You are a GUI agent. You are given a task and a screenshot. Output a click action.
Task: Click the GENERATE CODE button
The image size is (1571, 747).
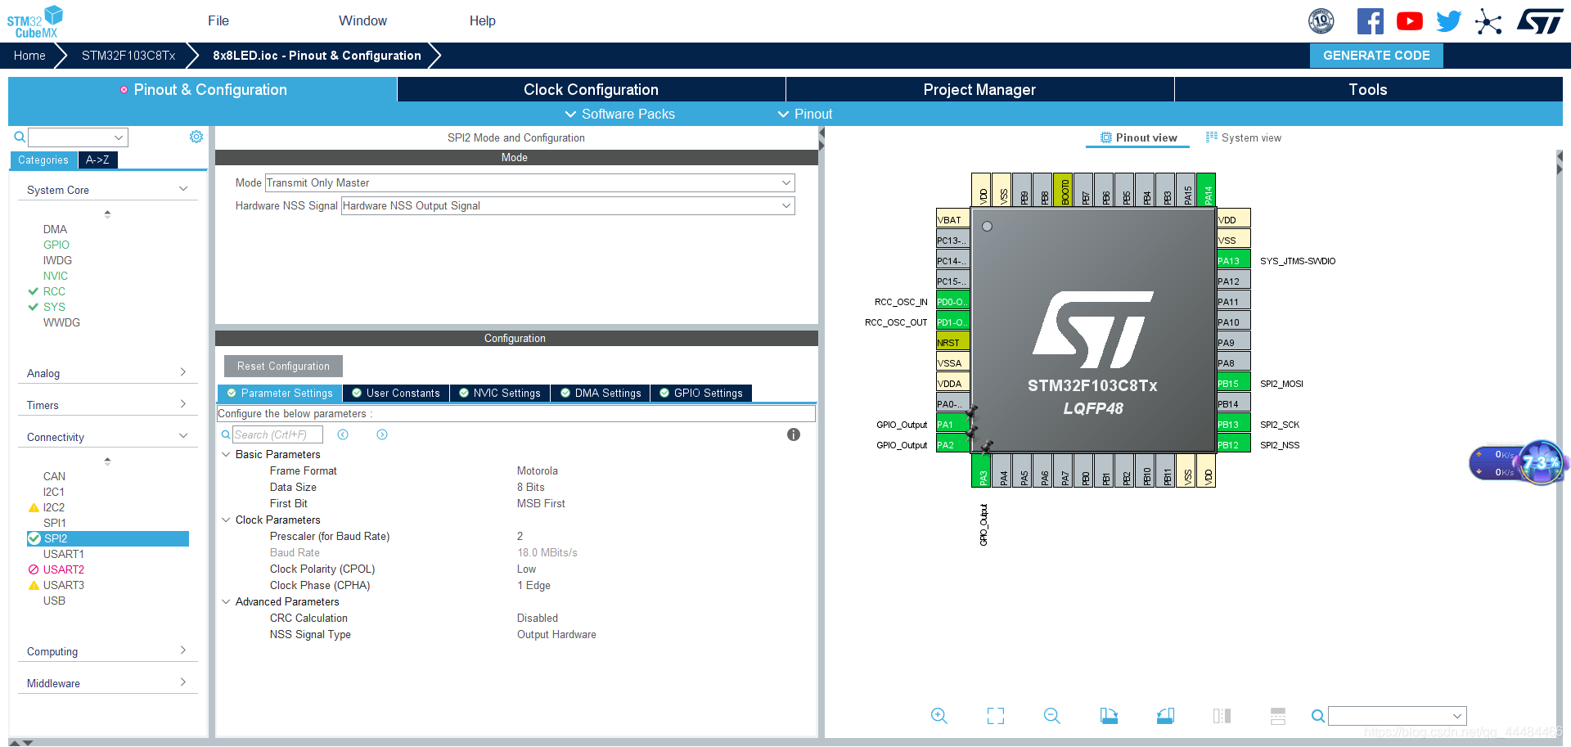1376,56
